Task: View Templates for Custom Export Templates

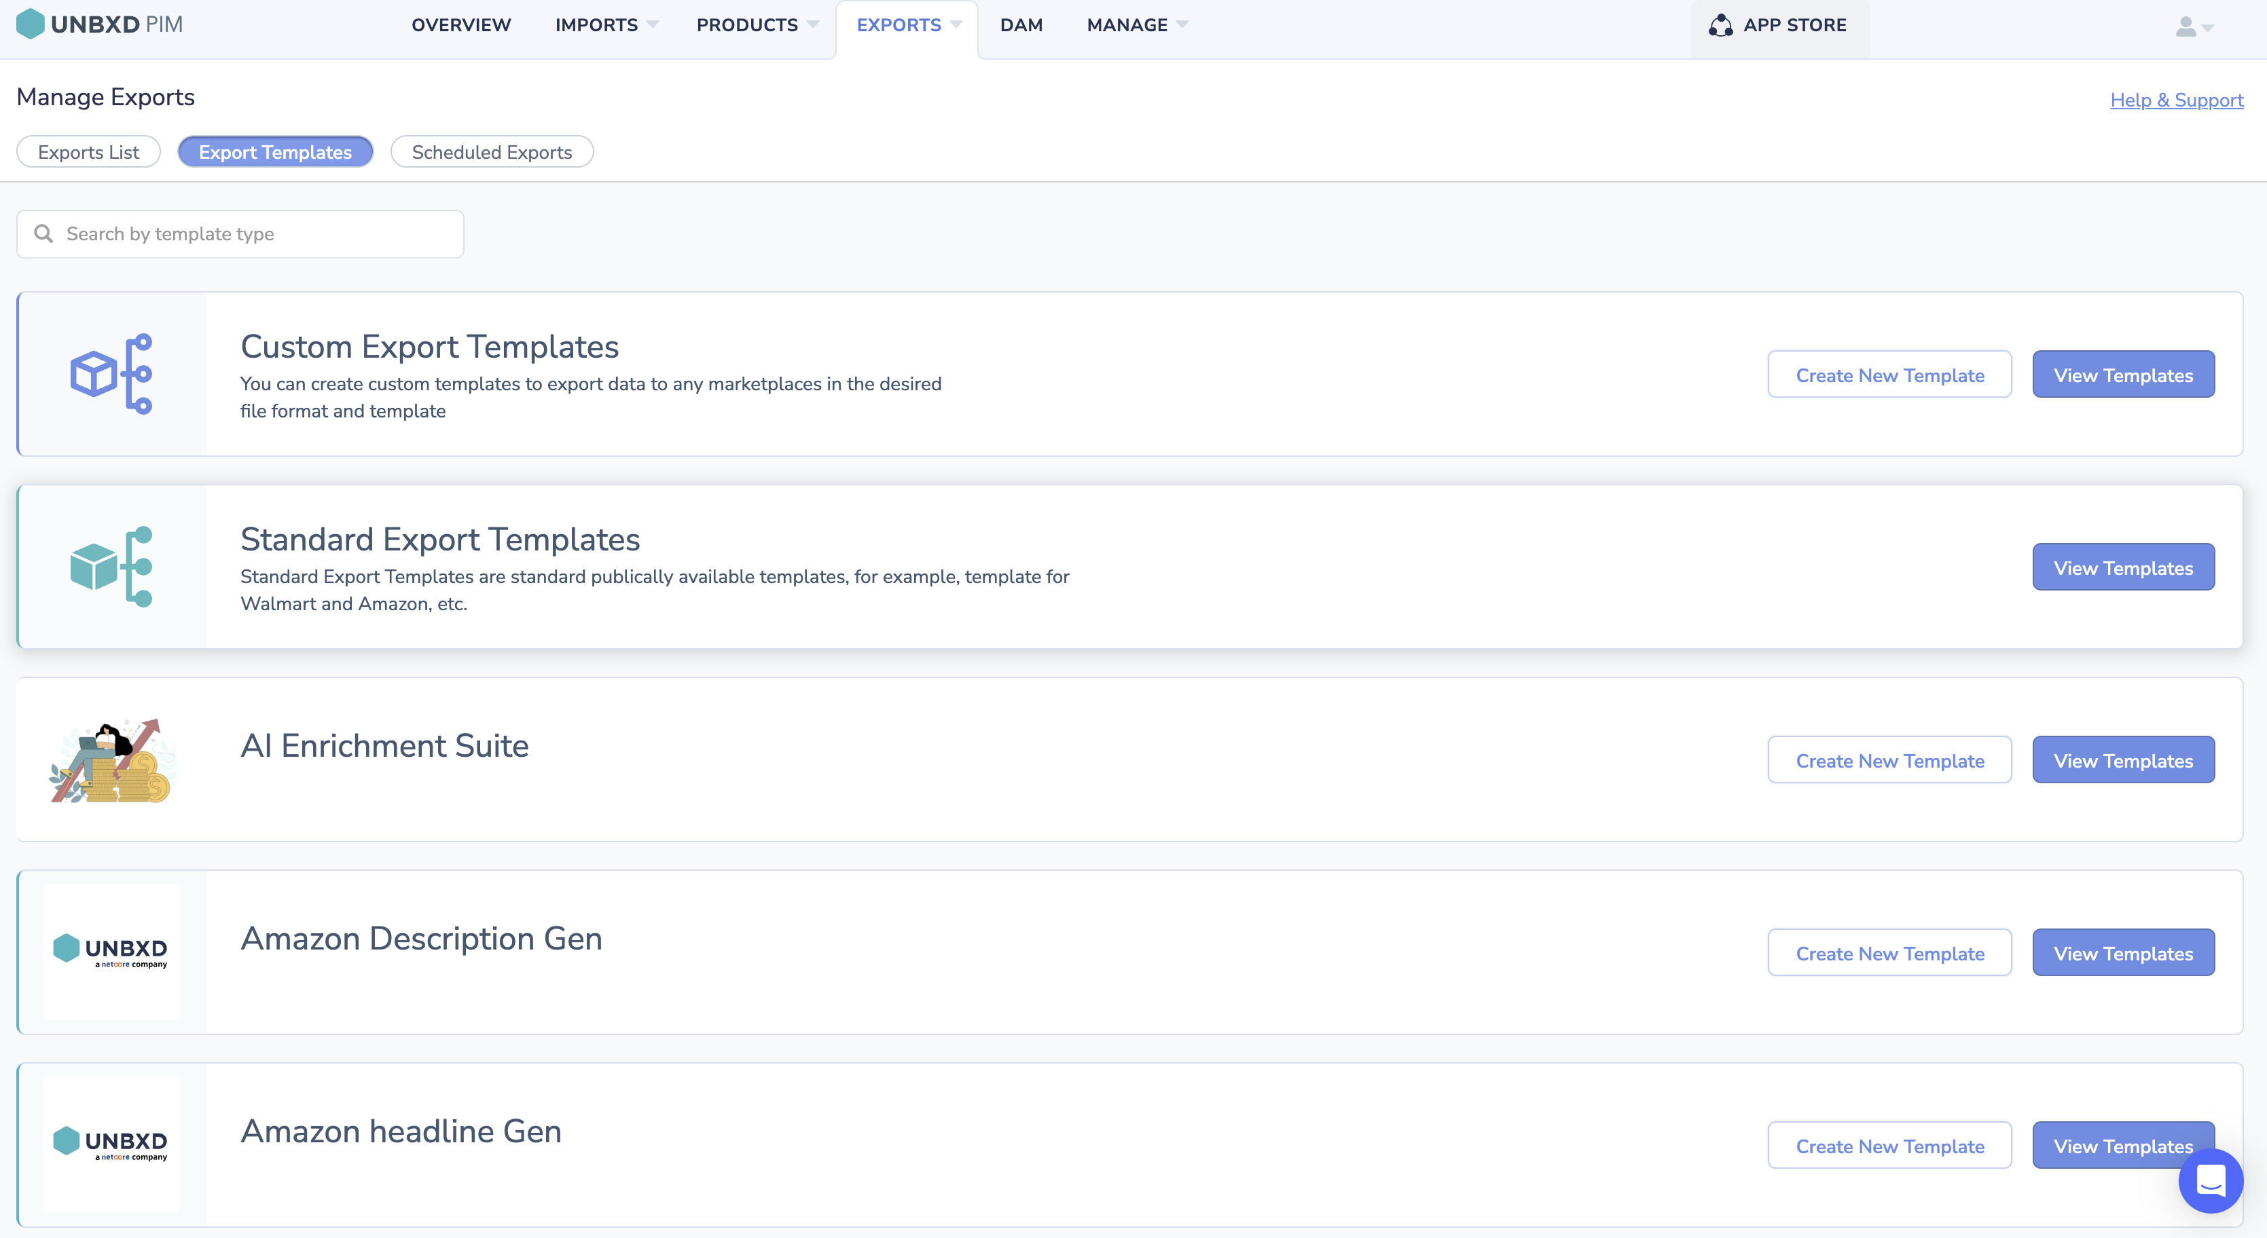Action: pyautogui.click(x=2124, y=375)
